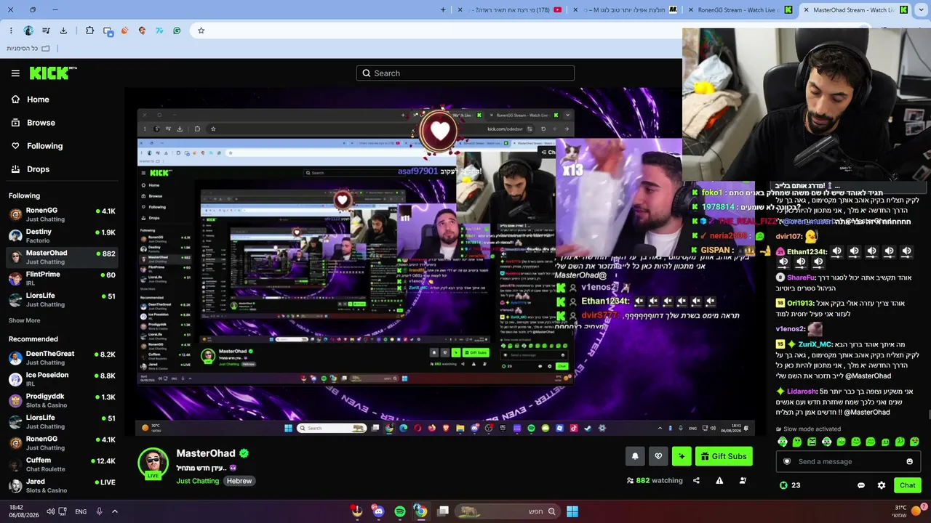
Task: Click the Gift Subs button
Action: click(724, 456)
